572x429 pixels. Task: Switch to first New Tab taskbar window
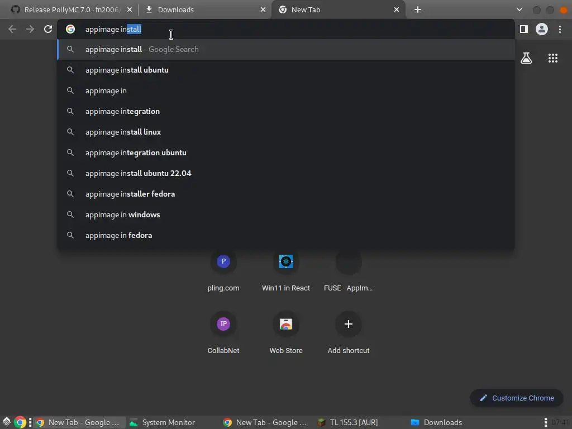pyautogui.click(x=79, y=422)
